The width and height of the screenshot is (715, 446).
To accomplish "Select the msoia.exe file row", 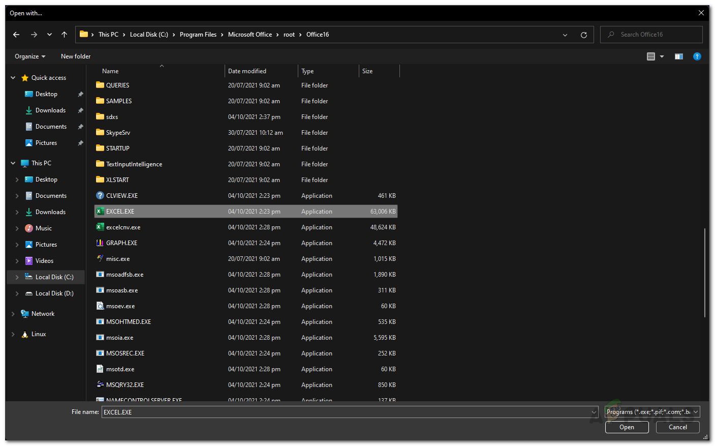I will pos(246,338).
